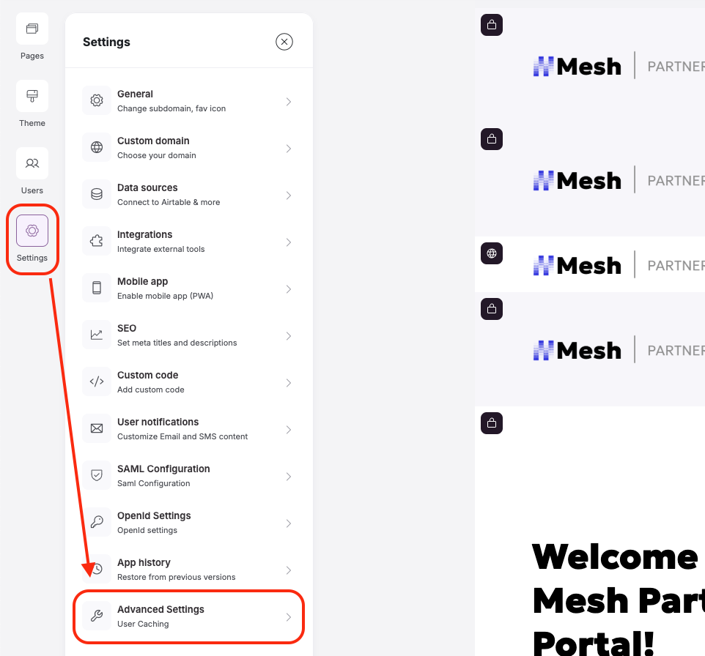
Task: Click the Users icon in the sidebar
Action: tap(32, 163)
